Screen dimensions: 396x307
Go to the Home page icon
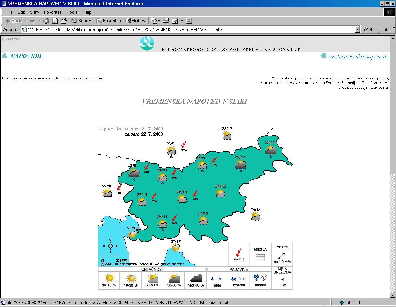pos(64,21)
